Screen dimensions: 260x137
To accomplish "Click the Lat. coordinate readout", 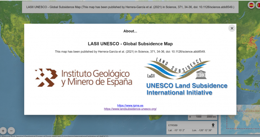I will click(x=177, y=130).
